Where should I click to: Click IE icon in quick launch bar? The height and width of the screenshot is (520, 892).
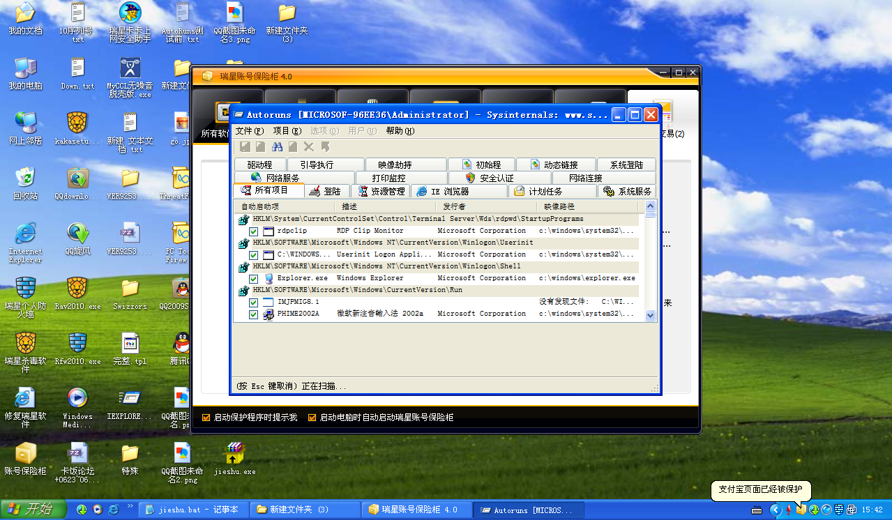113,510
